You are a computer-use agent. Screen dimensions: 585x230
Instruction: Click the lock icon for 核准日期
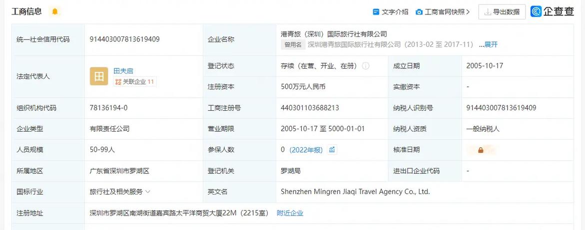click(x=481, y=150)
